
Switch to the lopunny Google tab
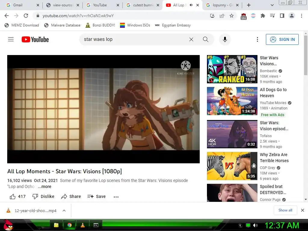(x=223, y=5)
